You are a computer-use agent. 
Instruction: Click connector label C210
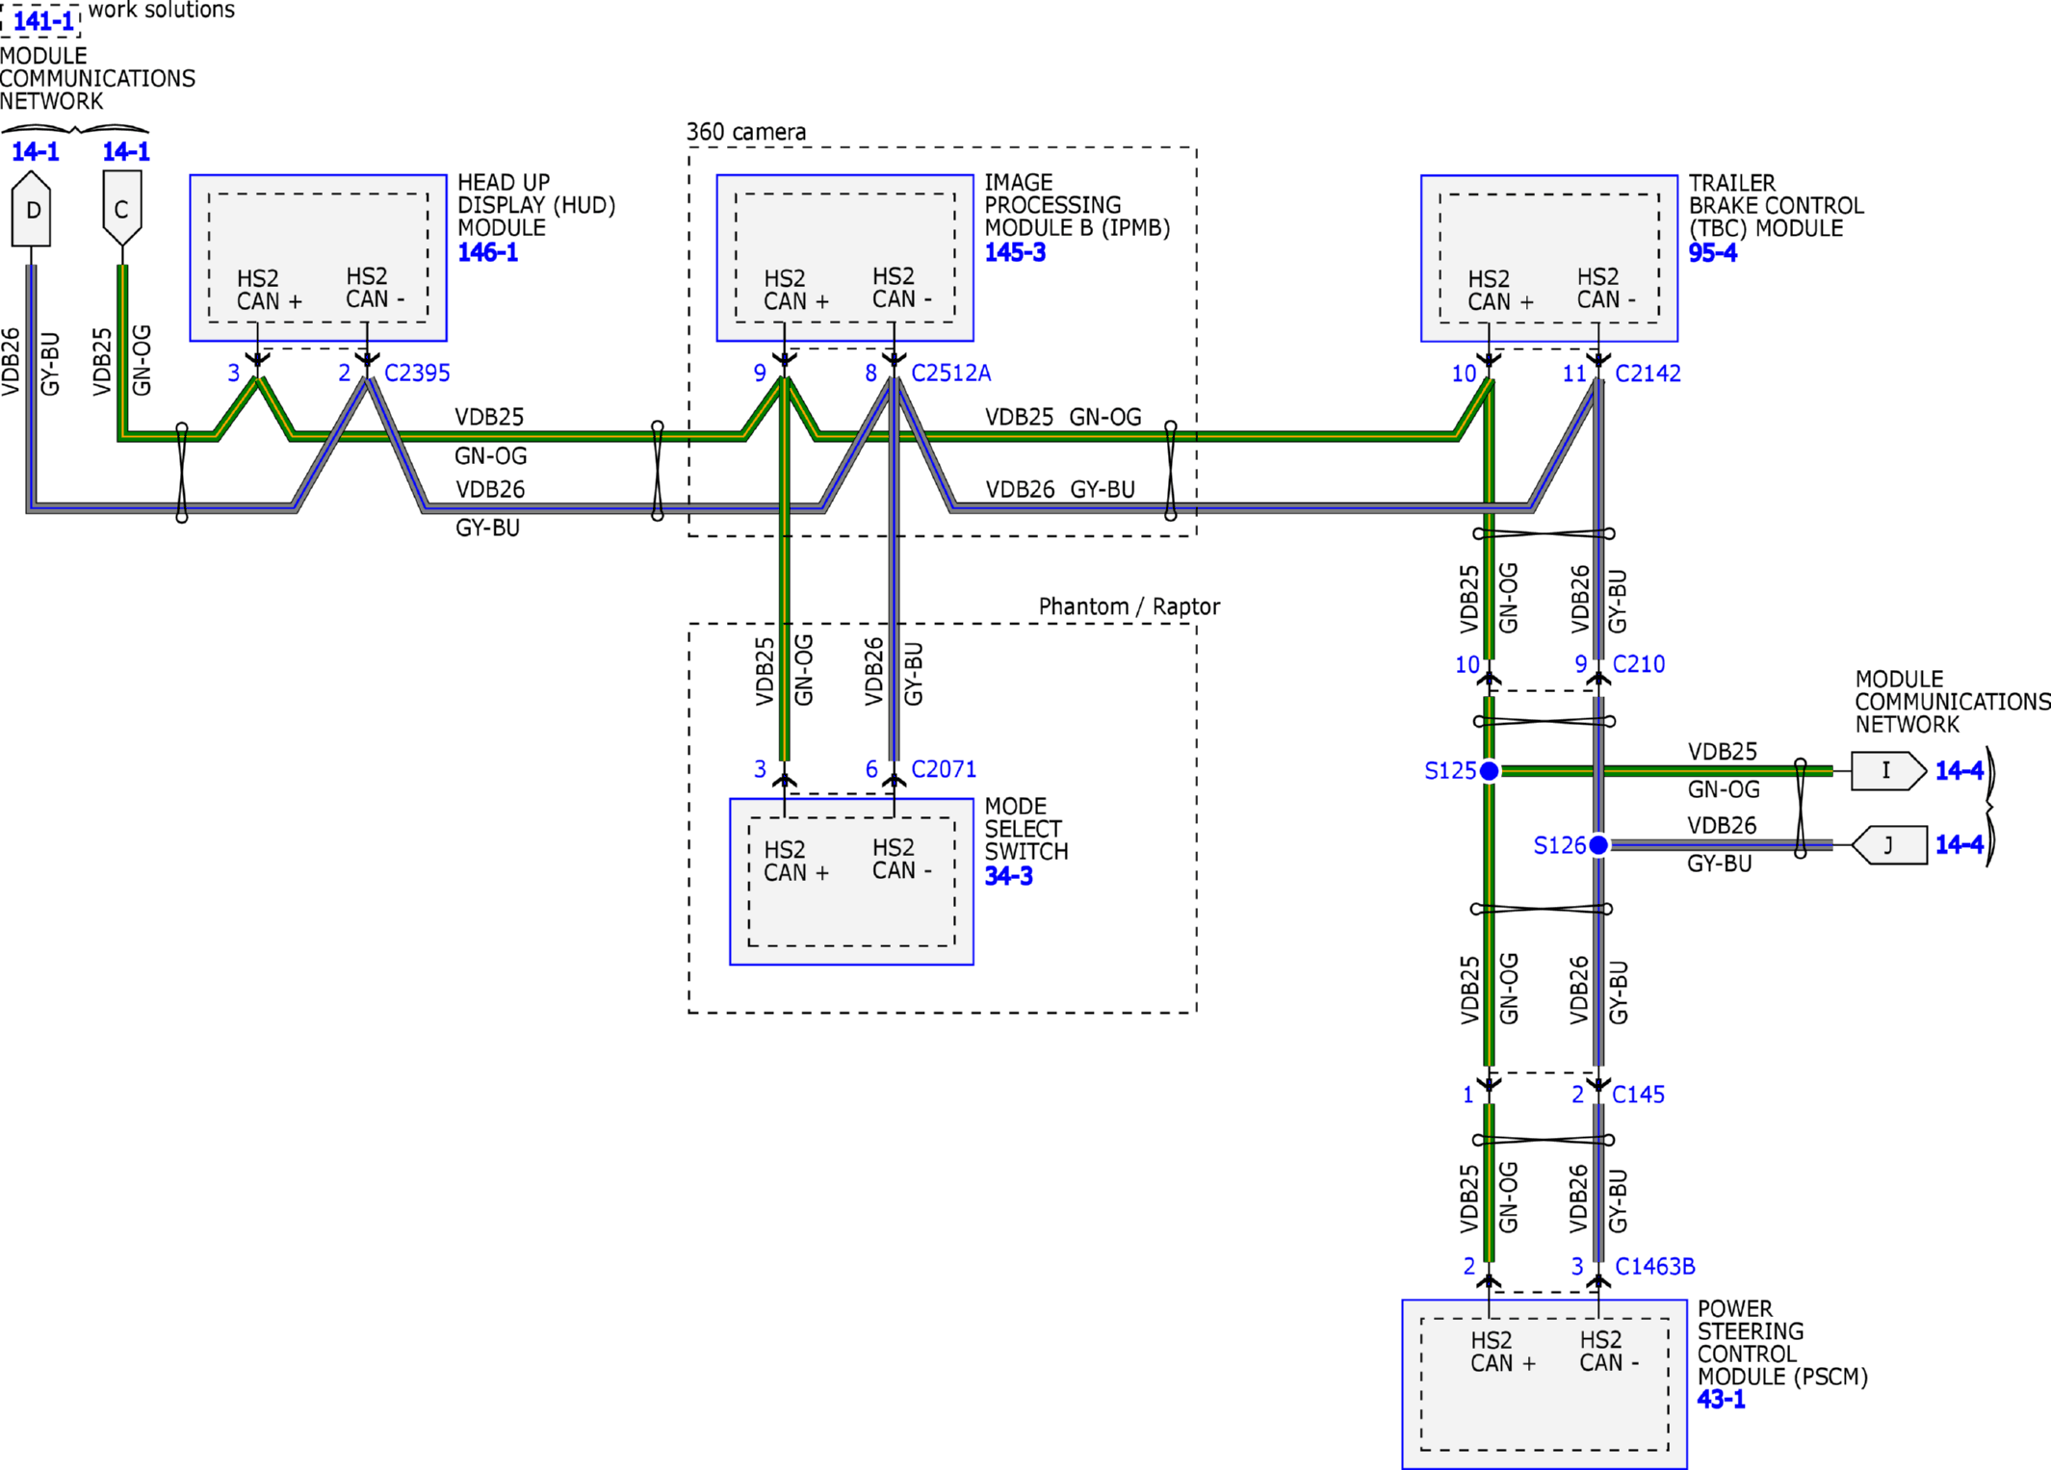(1638, 664)
